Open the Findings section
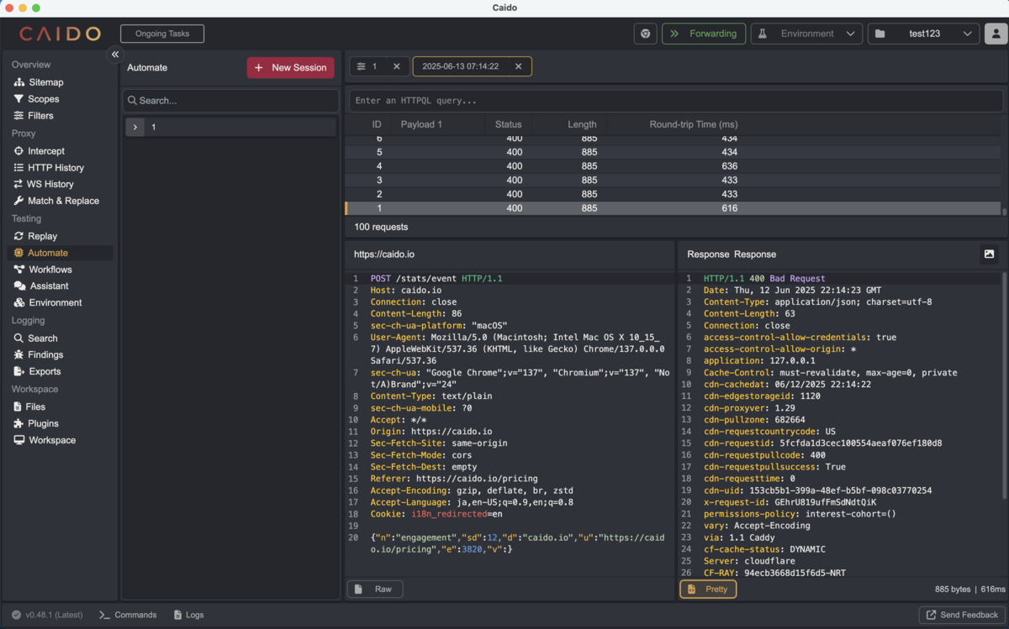Viewport: 1009px width, 629px height. click(45, 355)
